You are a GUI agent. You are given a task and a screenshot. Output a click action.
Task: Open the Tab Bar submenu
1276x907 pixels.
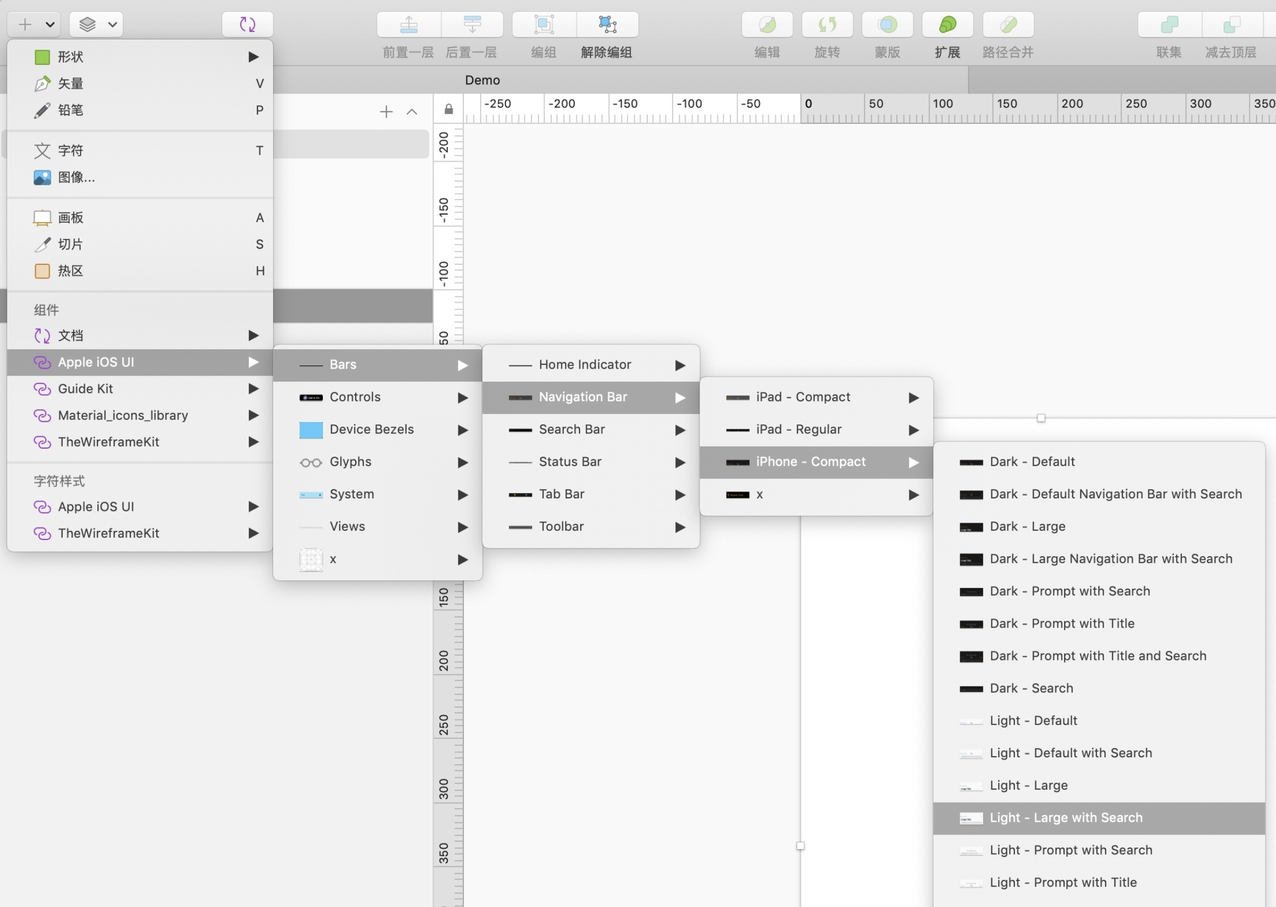click(x=590, y=494)
